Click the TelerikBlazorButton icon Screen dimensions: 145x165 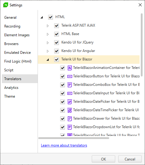[70, 76]
